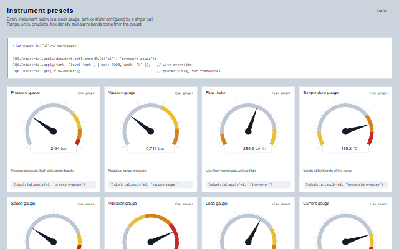Viewport: 399px width, 249px height.
Task: Click the Temperature gauge card title
Action: pos(320,93)
